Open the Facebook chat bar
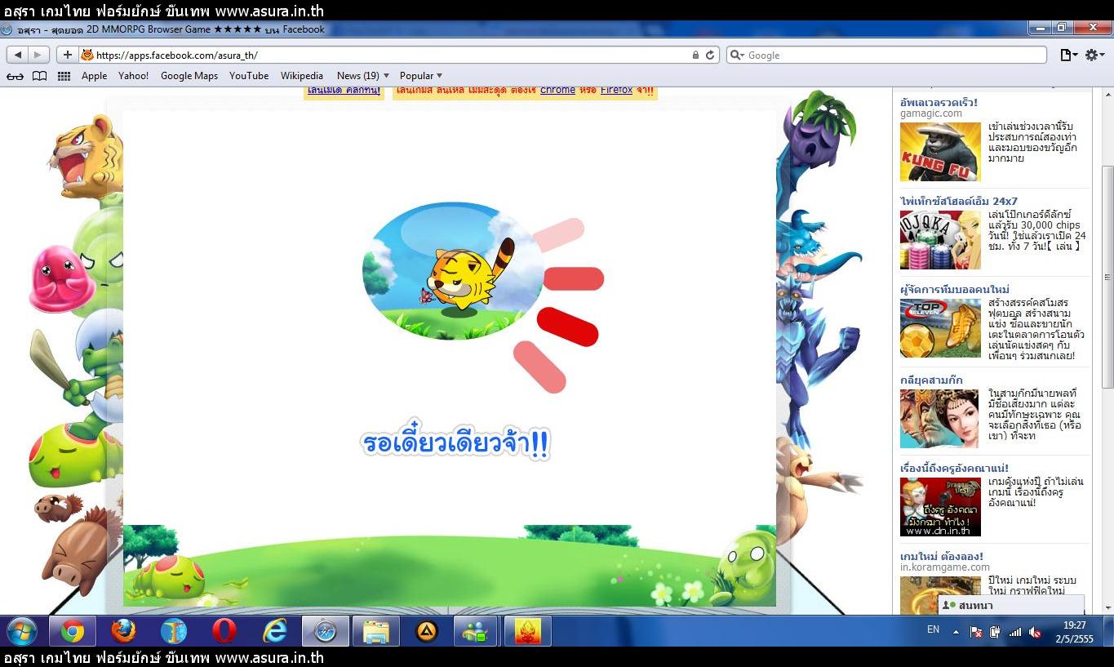1114x667 pixels. 1011,605
